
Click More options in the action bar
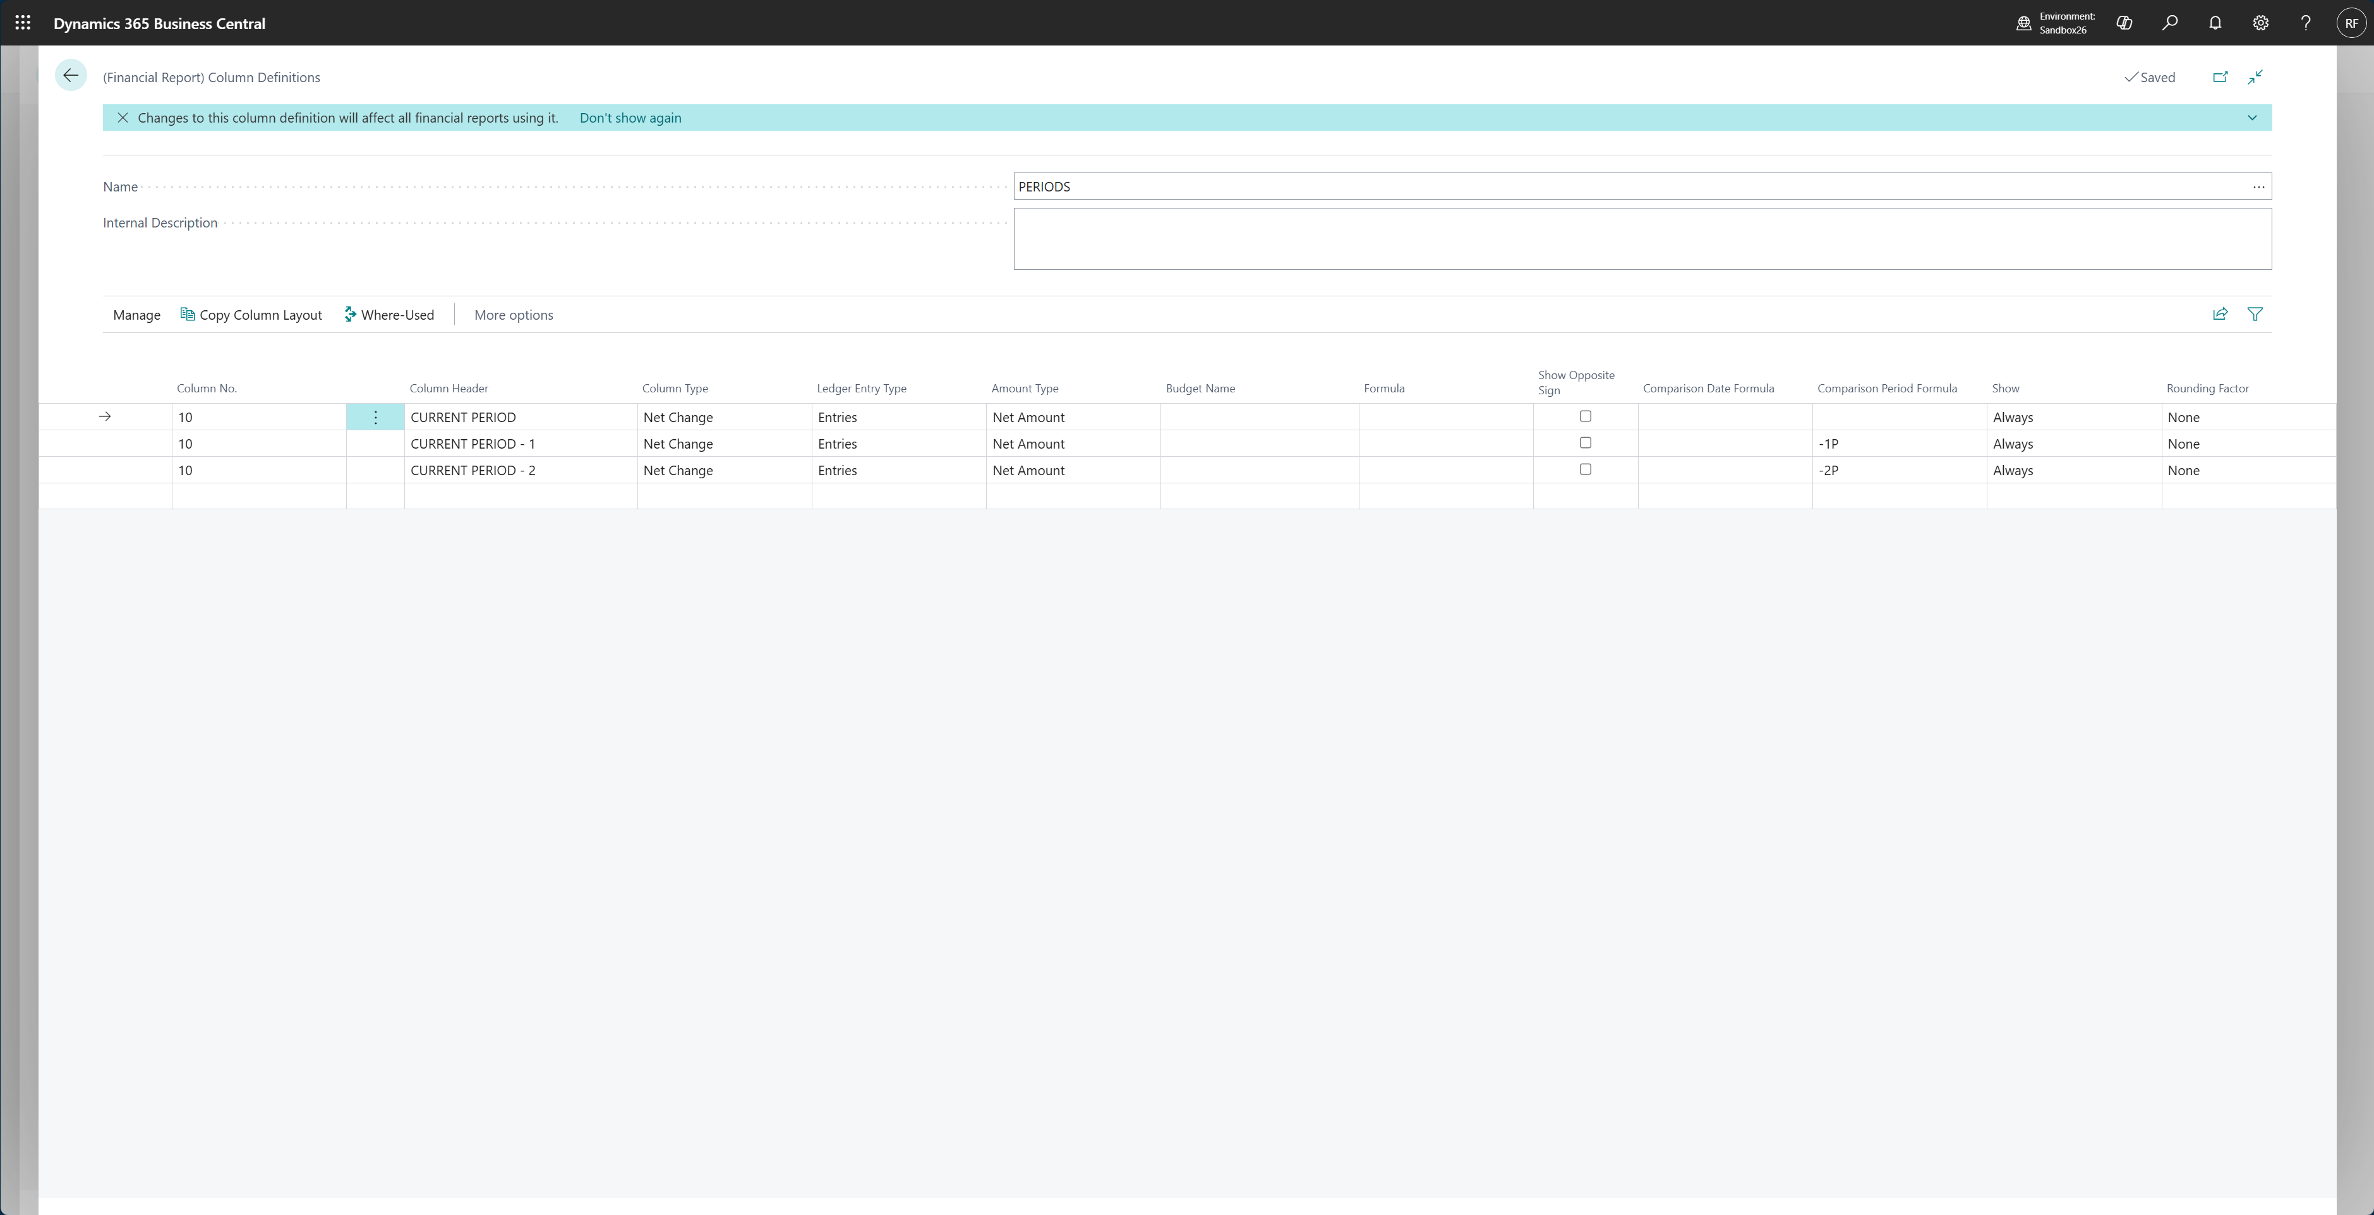tap(514, 315)
